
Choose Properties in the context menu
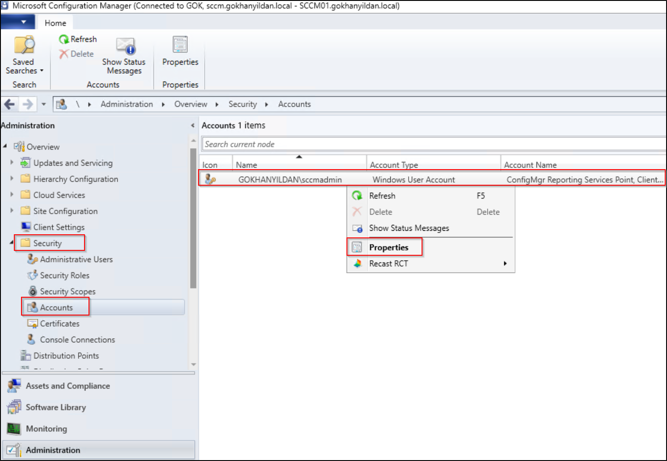tap(431, 247)
